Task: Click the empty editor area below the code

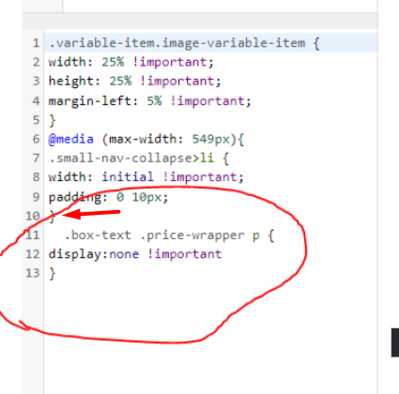Action: pyautogui.click(x=210, y=338)
